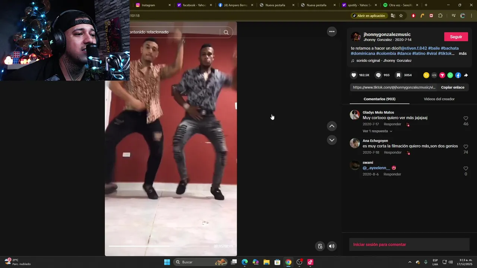This screenshot has height=268, width=477.
Task: Click jhonnygonzalezmusic profile avatar
Action: 356,36
